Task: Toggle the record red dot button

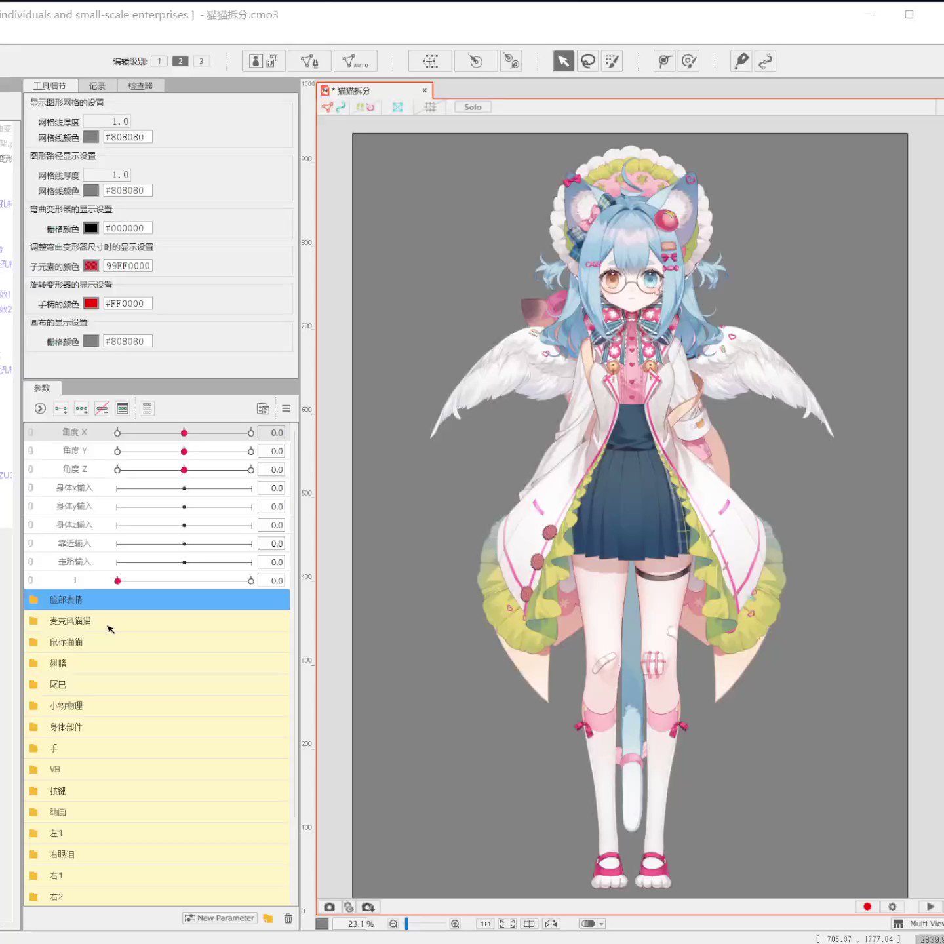Action: (867, 907)
